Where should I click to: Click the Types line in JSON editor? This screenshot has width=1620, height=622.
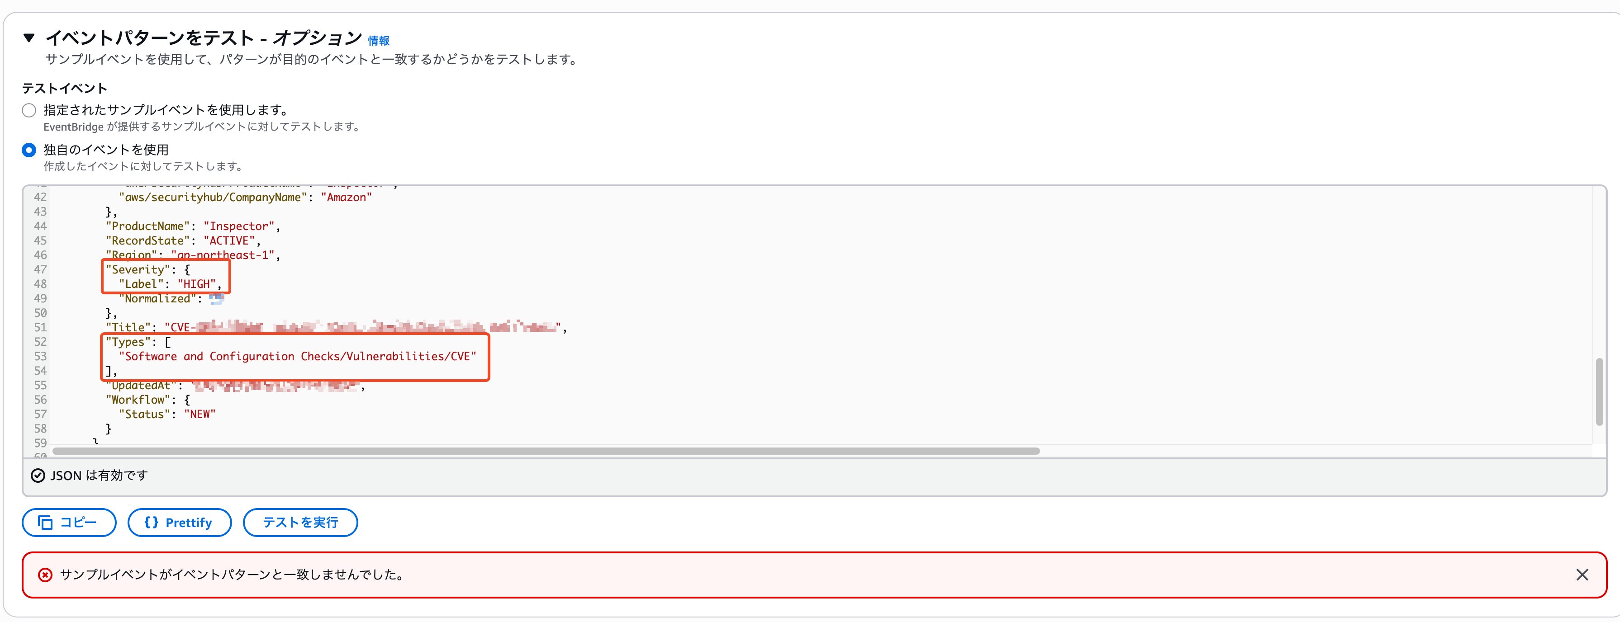point(138,342)
